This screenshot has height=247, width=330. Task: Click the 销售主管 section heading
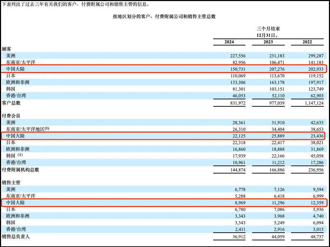tap(11, 183)
